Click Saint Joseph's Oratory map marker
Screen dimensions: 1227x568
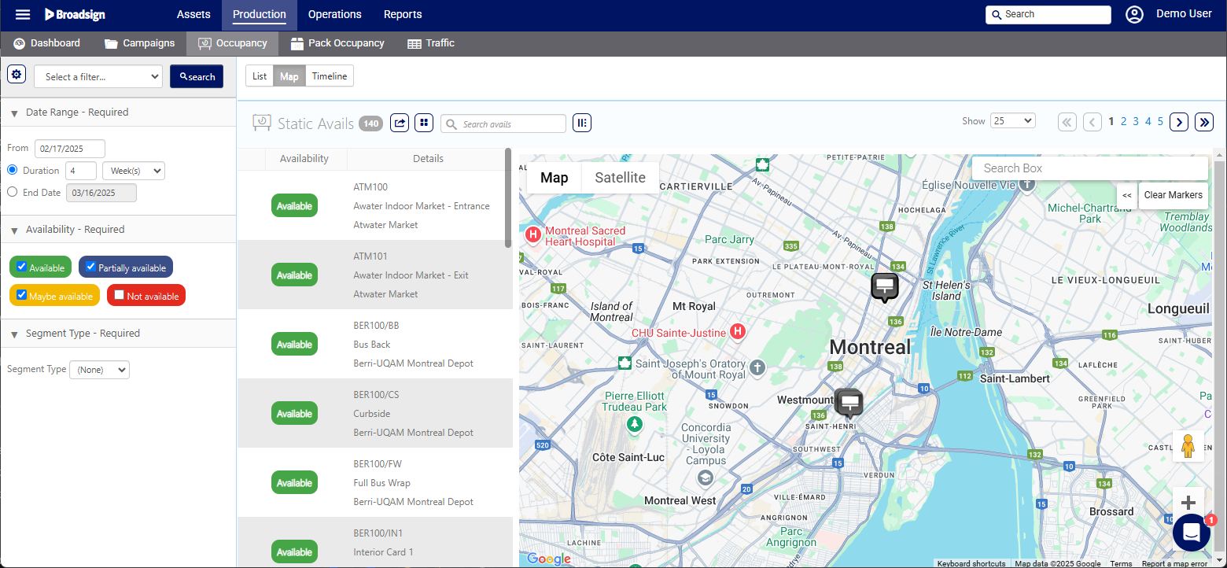click(x=757, y=367)
